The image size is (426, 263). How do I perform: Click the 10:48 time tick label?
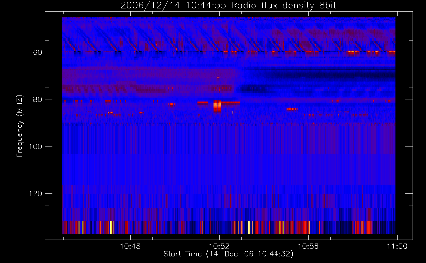coord(130,246)
